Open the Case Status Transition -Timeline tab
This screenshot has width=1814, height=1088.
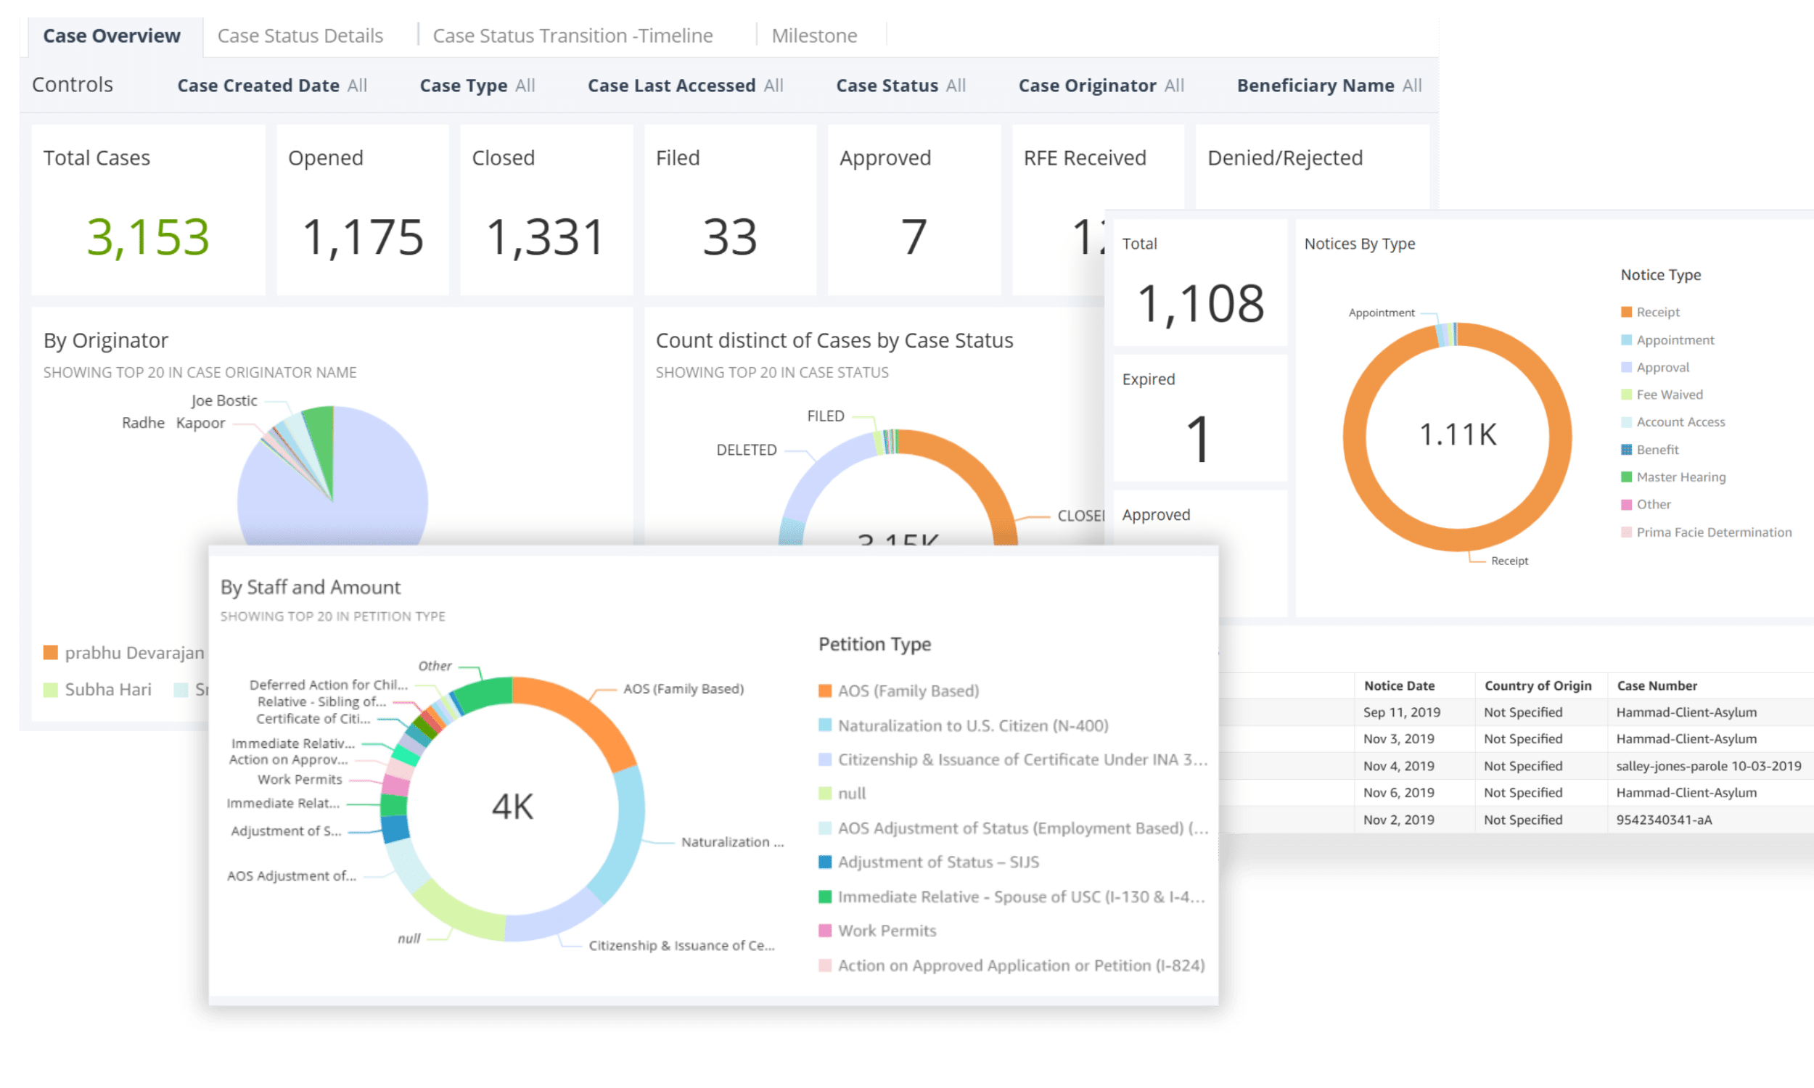572,36
